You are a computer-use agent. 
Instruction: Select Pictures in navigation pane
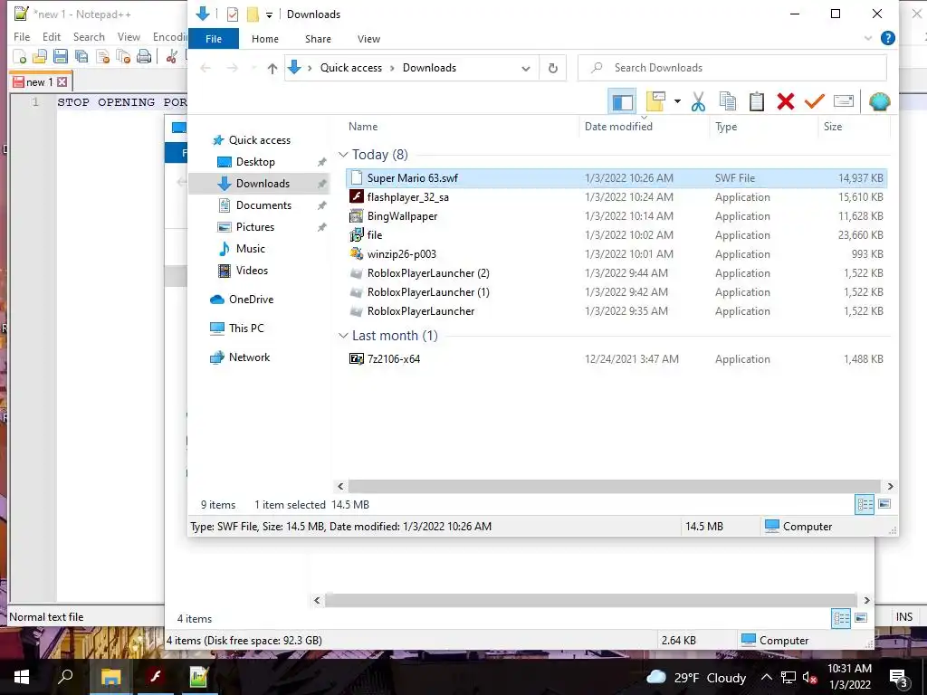(x=254, y=227)
